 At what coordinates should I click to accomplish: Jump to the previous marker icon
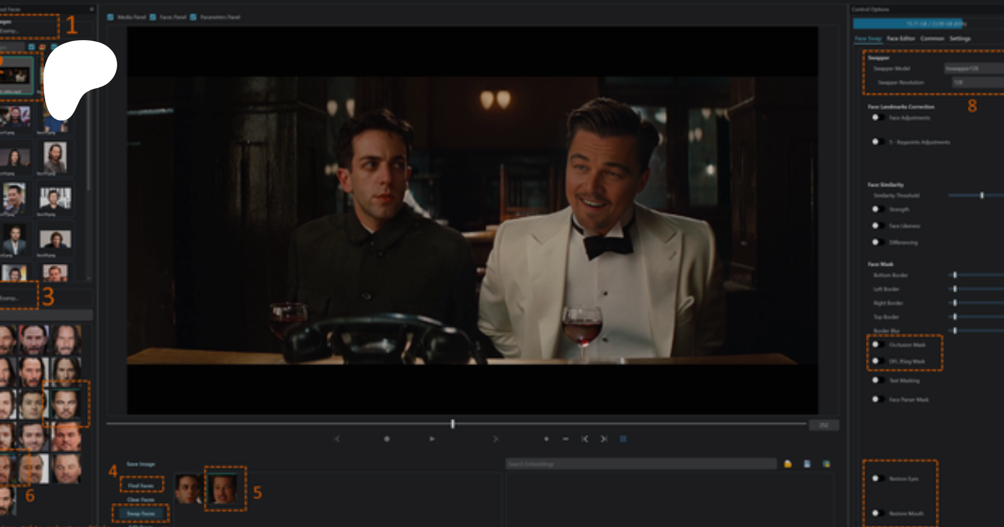pos(585,439)
